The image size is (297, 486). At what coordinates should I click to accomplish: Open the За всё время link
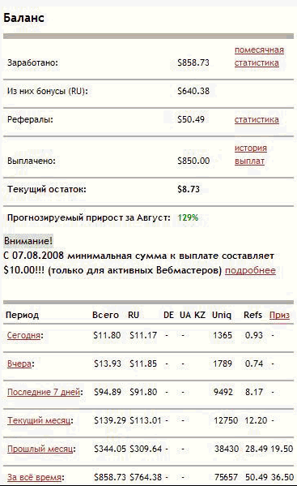(35, 477)
